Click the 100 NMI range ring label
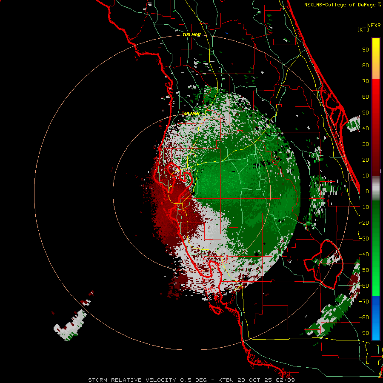This screenshot has width=383, height=383. tap(191, 35)
